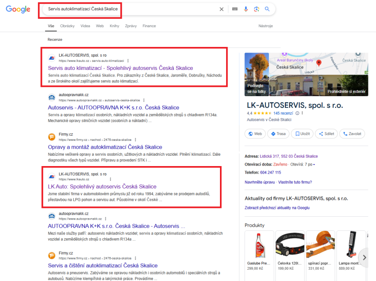Open the address link Lidická 317, 552 03 Česká Skalice

[289, 156]
